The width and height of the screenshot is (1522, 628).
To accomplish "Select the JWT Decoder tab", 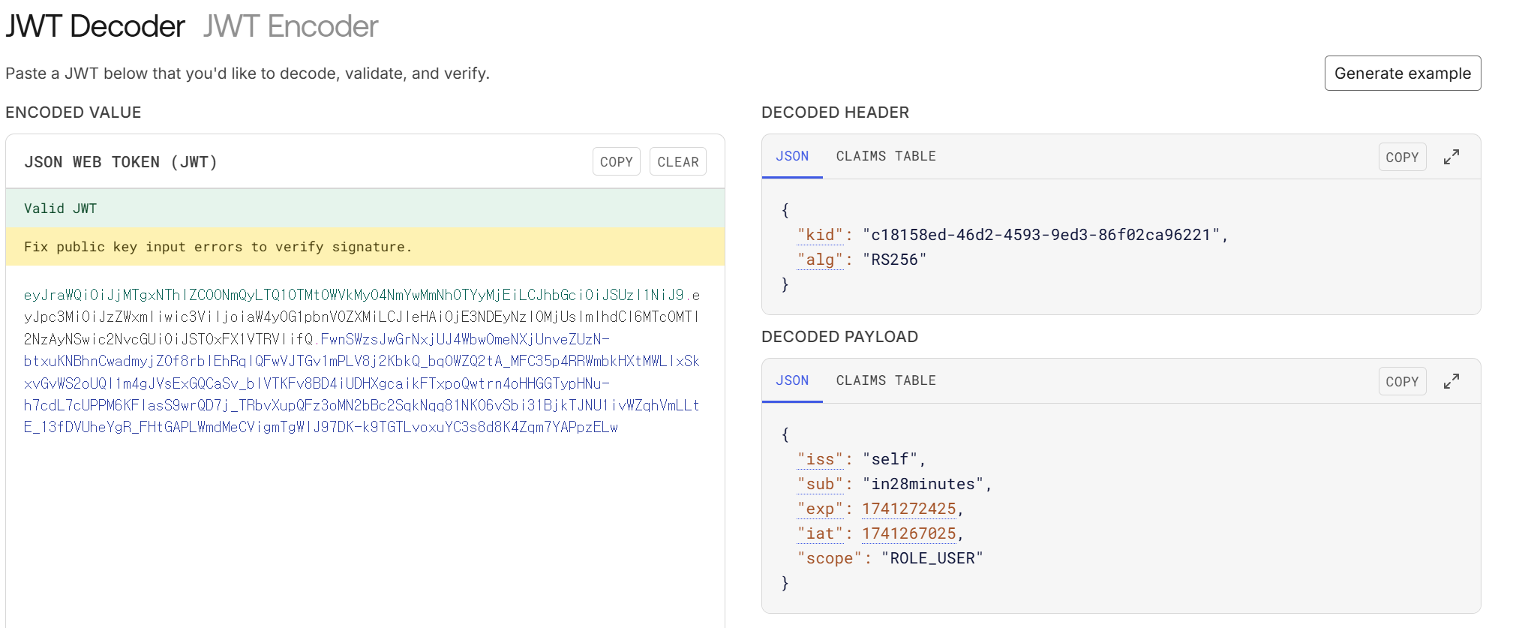I will [95, 27].
